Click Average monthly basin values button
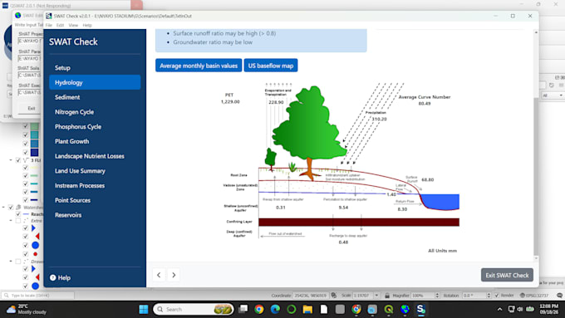The width and height of the screenshot is (565, 318). pyautogui.click(x=199, y=66)
